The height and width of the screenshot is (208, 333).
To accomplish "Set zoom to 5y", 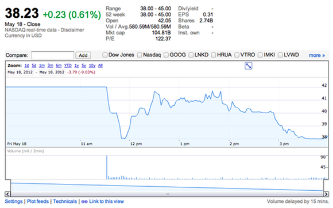I will [x=84, y=66].
